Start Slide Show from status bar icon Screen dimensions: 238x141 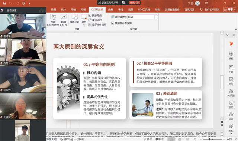click(x=195, y=139)
